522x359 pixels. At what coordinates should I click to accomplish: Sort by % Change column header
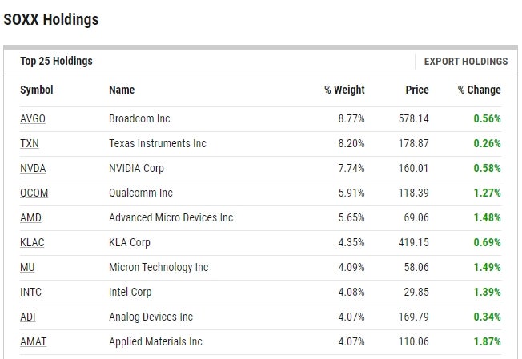click(479, 90)
